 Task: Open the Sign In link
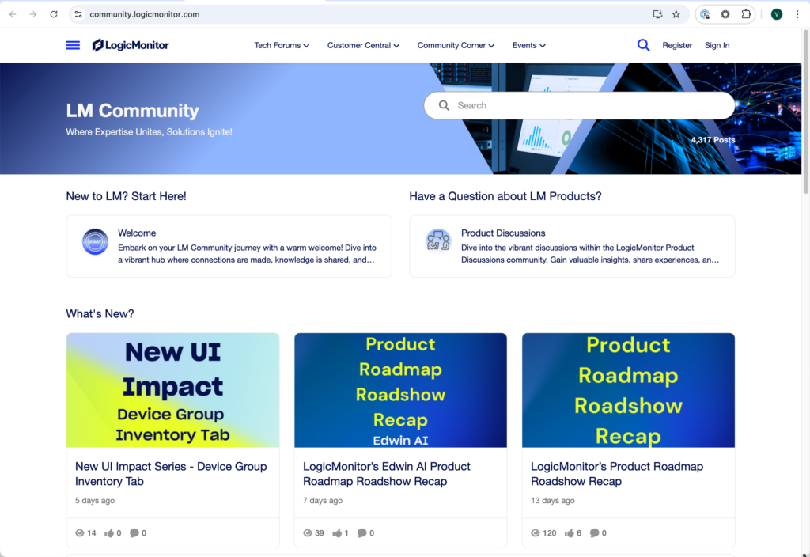(717, 45)
